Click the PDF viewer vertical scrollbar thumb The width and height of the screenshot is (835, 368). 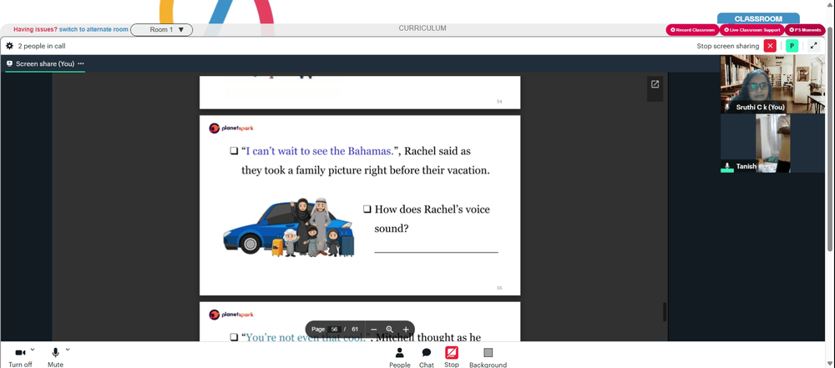(x=664, y=311)
